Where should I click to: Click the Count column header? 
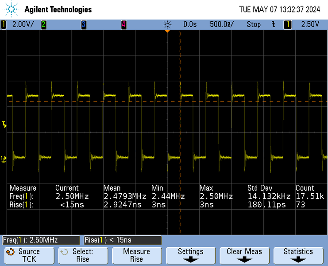(305, 188)
